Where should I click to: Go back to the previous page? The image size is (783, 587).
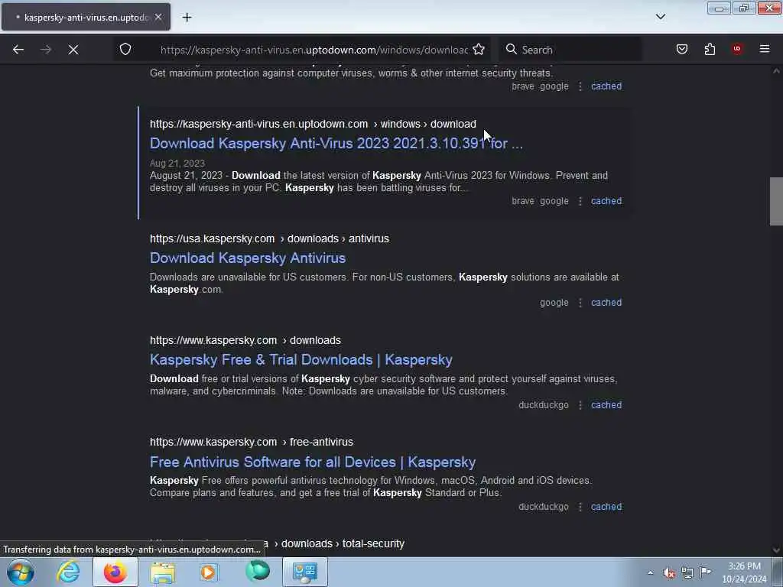(x=18, y=50)
